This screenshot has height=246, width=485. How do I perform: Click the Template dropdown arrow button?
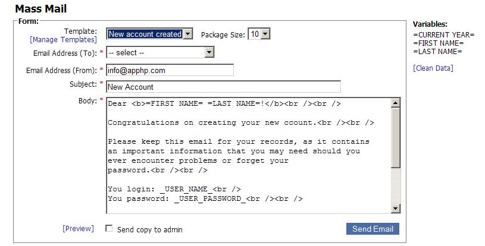pyautogui.click(x=188, y=34)
